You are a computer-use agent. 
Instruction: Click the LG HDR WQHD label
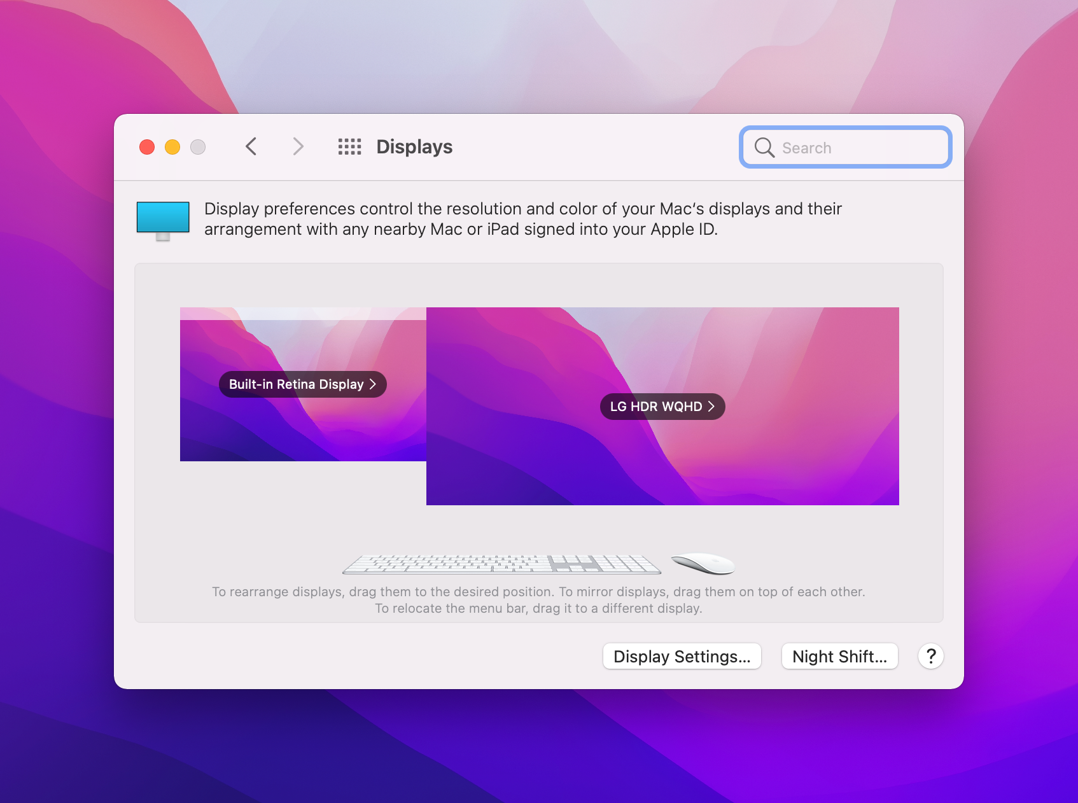(655, 407)
